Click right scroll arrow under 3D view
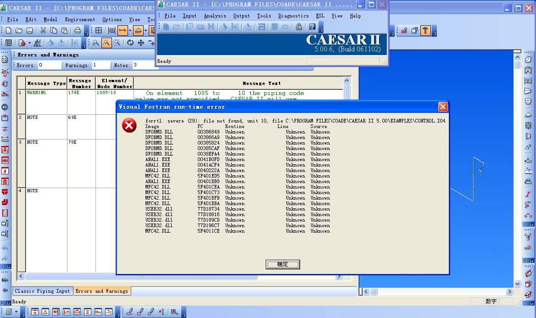The width and height of the screenshot is (536, 318). coord(509,292)
